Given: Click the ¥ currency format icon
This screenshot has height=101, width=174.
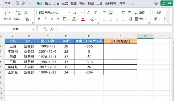Looking at the screenshot, I should (x=156, y=19).
